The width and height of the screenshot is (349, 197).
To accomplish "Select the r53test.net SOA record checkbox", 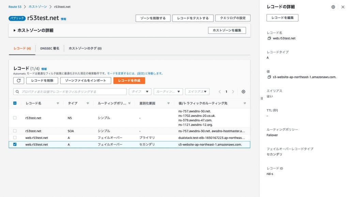I will pos(15,131).
